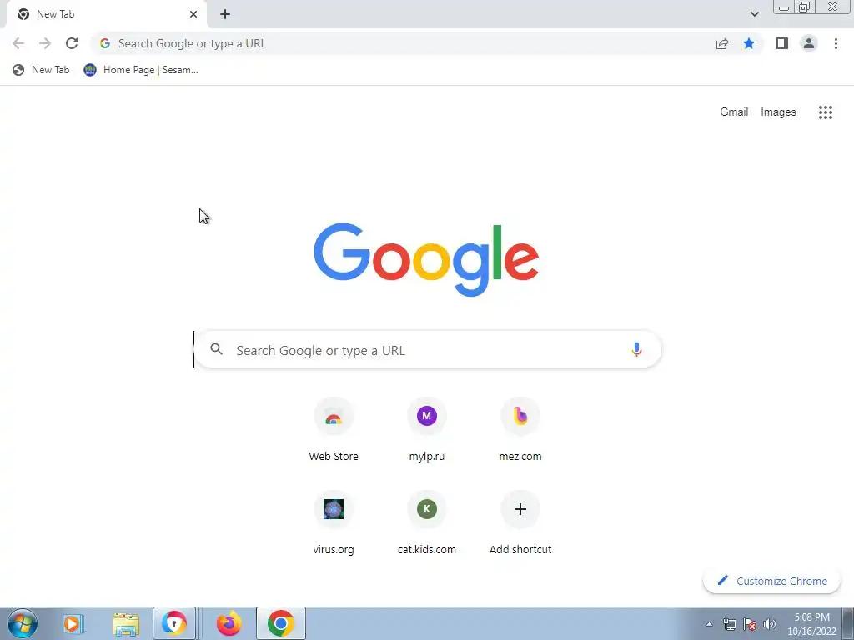This screenshot has height=640, width=854.
Task: Open the Action Center flag icon
Action: click(x=750, y=624)
